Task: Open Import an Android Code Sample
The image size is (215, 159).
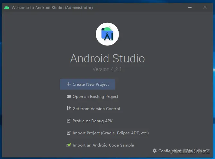Action: coord(103,145)
